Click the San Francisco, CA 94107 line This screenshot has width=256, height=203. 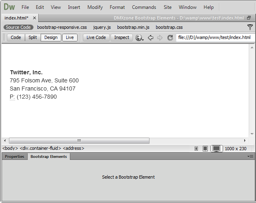[x=43, y=89]
